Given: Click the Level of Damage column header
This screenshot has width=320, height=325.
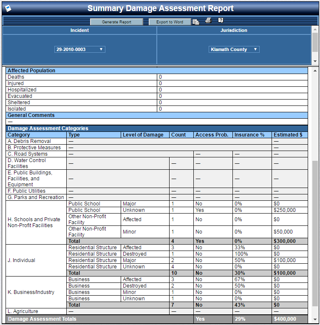Looking at the screenshot, I should [x=143, y=135].
